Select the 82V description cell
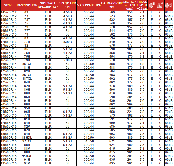The image size is (174, 166). click(x=27, y=127)
